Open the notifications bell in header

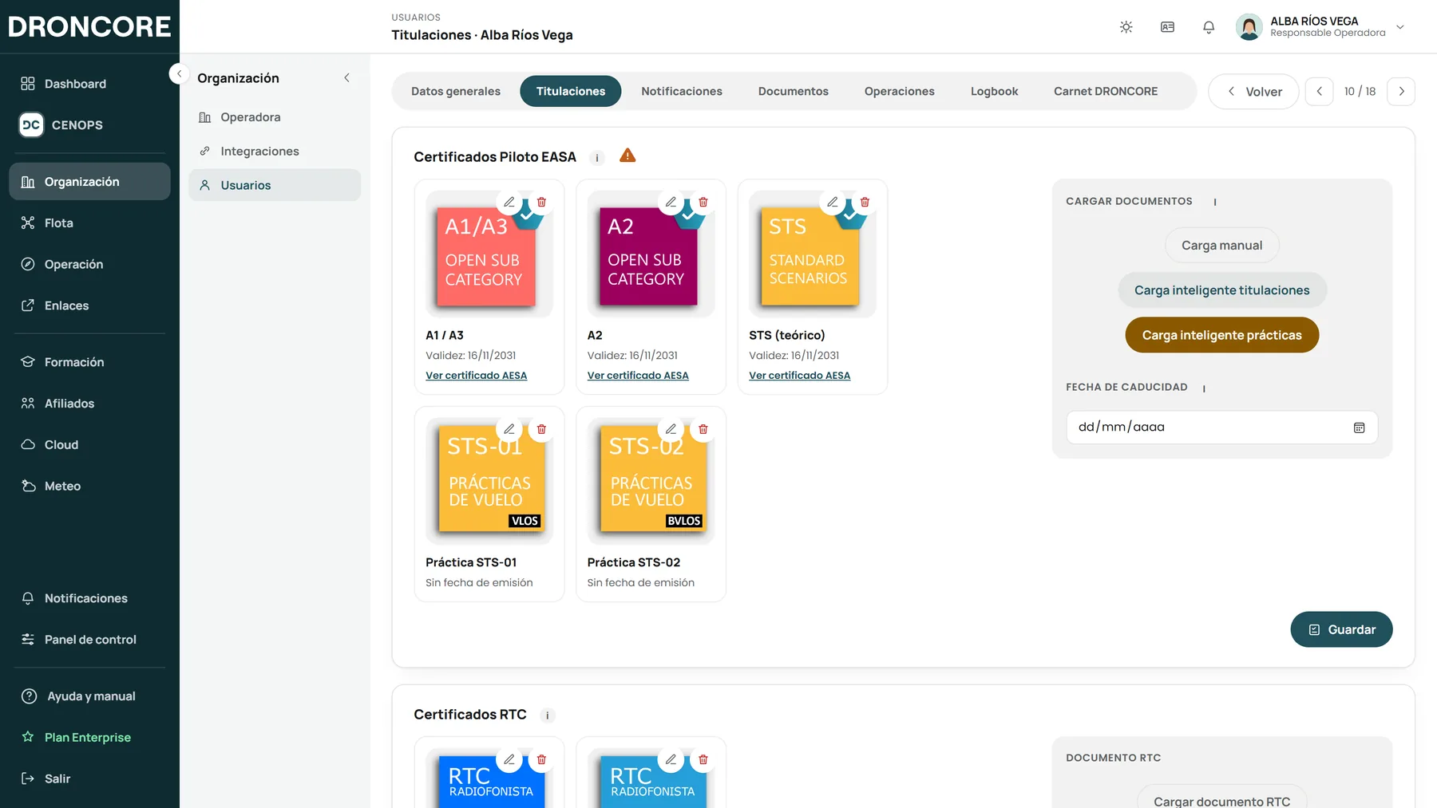[x=1209, y=27]
